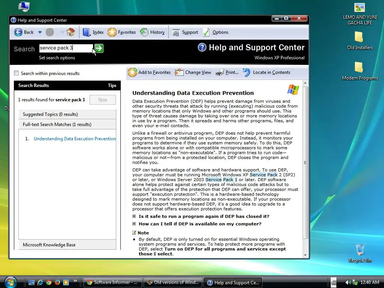Screen dimensions: 384x288
Task: Click Locate in Contents arrow icon
Action: click(x=247, y=72)
